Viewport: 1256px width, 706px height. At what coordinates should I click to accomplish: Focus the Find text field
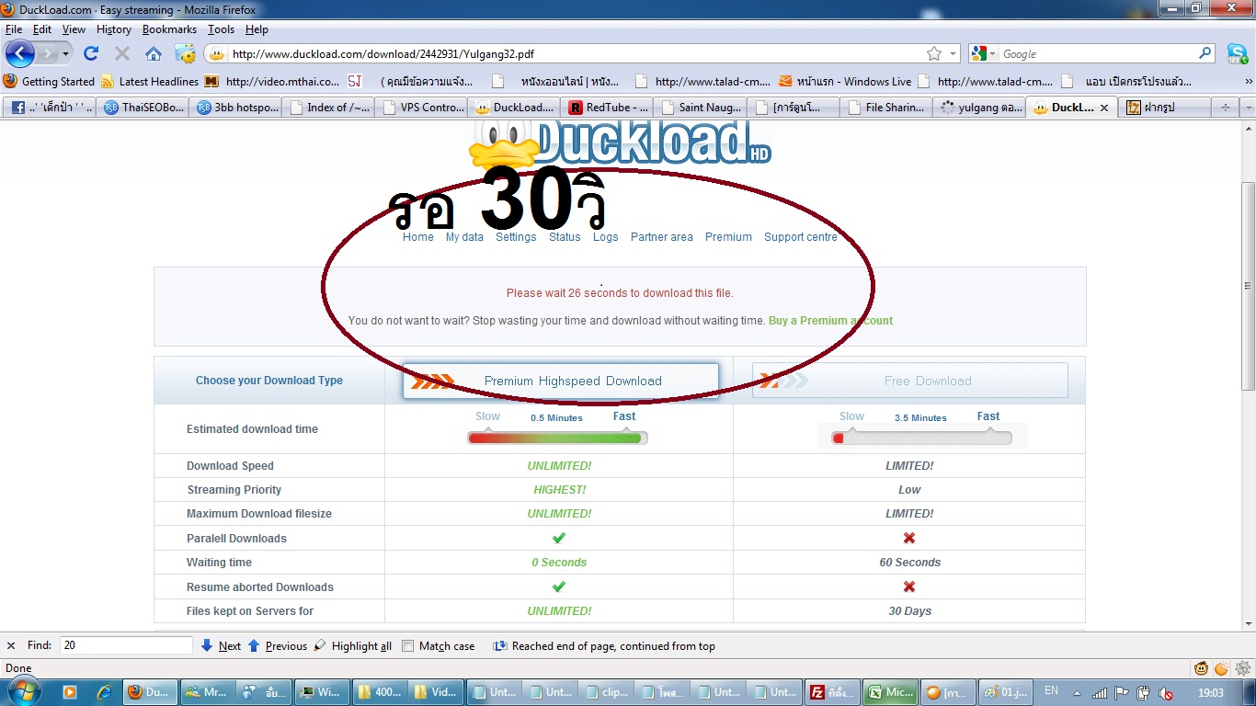coord(126,645)
